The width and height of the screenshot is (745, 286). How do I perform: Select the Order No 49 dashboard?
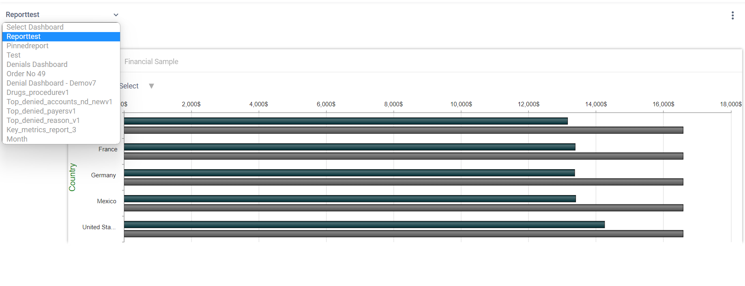click(26, 74)
